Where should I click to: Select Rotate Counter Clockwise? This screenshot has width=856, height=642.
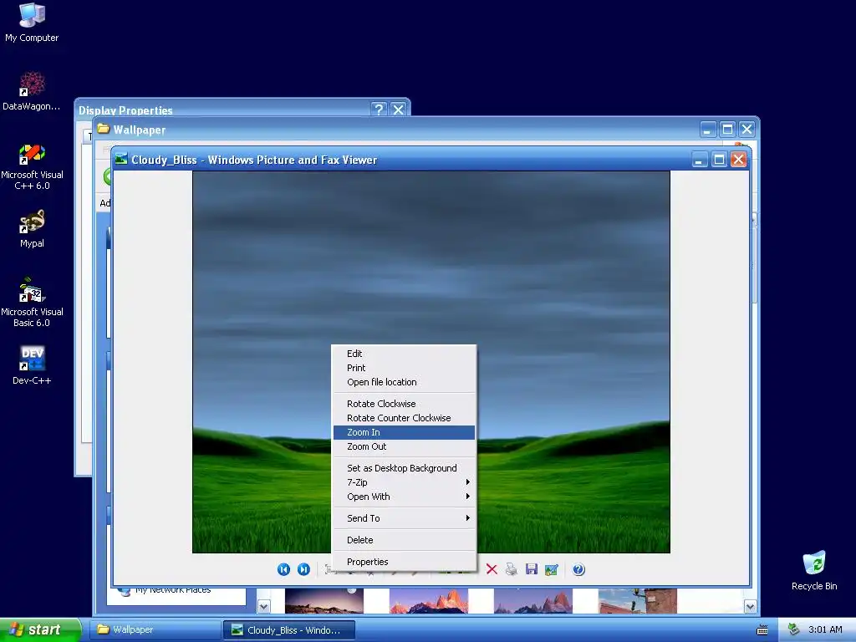coord(404,418)
